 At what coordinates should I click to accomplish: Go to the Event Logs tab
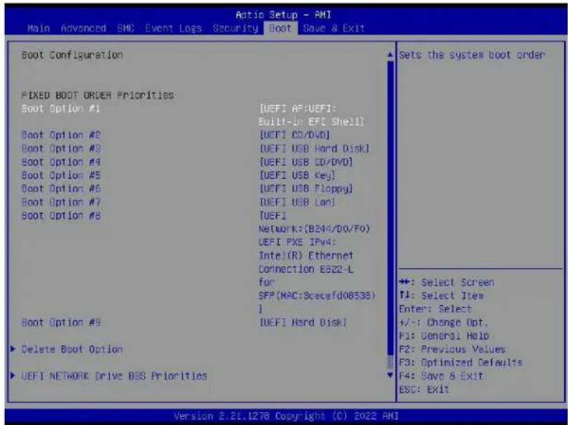pyautogui.click(x=173, y=28)
